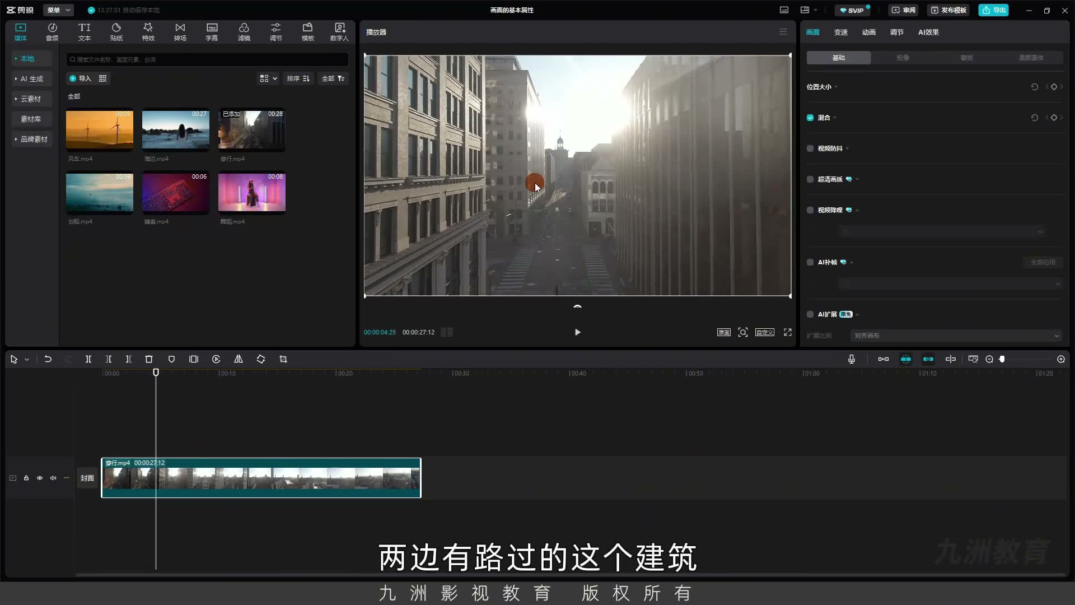Switch to the AI效果 tab
The image size is (1075, 605).
[x=928, y=32]
